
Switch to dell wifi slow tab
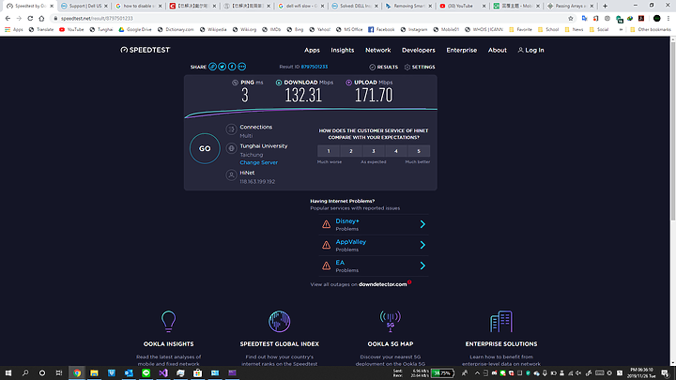tap(300, 6)
